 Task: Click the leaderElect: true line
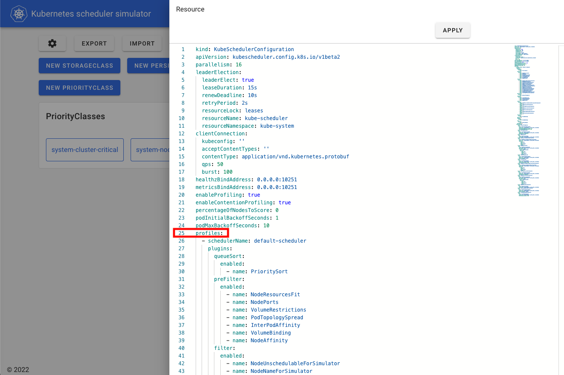228,80
